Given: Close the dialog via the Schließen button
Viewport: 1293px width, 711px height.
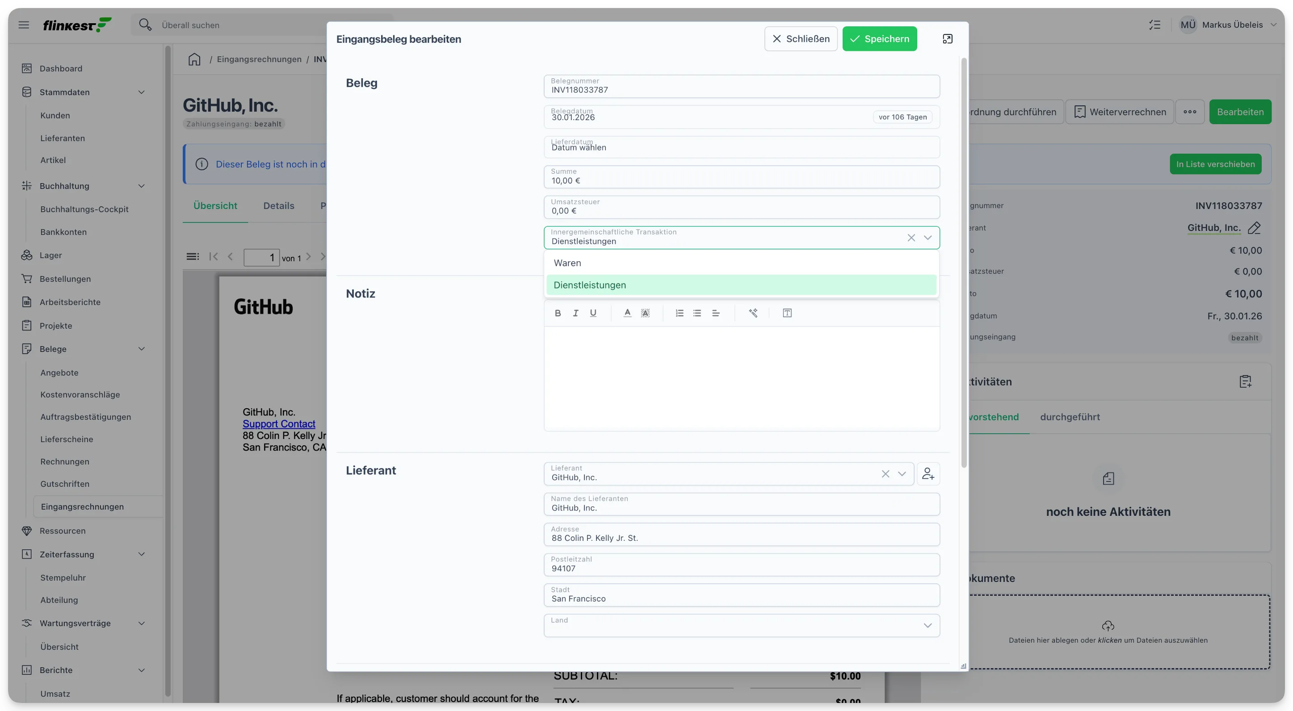Looking at the screenshot, I should click(801, 39).
